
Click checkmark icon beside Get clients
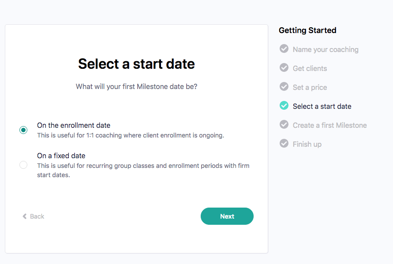tap(284, 68)
